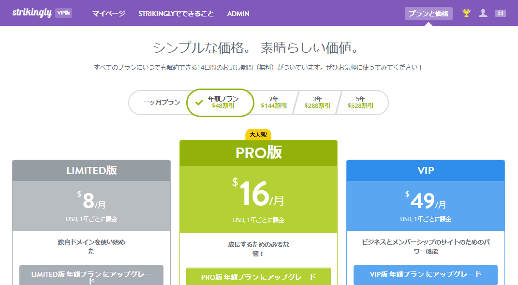Choose the 3年 $288割引 billing option
Screen dimensions: 518x285
pos(317,103)
